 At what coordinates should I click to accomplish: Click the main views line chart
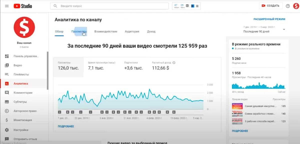point(131,98)
